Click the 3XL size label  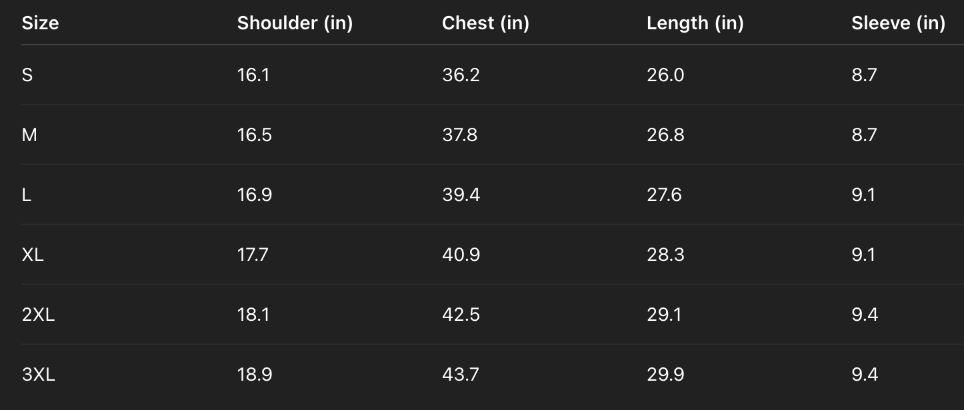pos(39,375)
